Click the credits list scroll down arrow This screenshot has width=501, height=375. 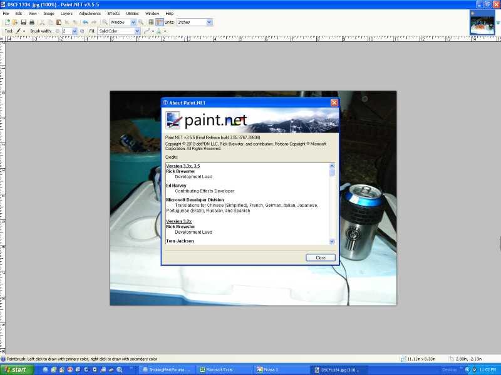click(332, 241)
